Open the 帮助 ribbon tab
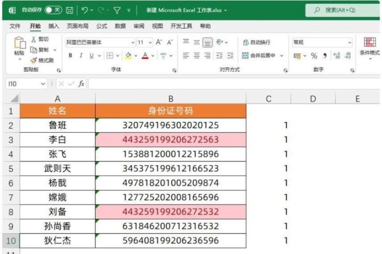This screenshot has width=382, height=254. [x=206, y=26]
